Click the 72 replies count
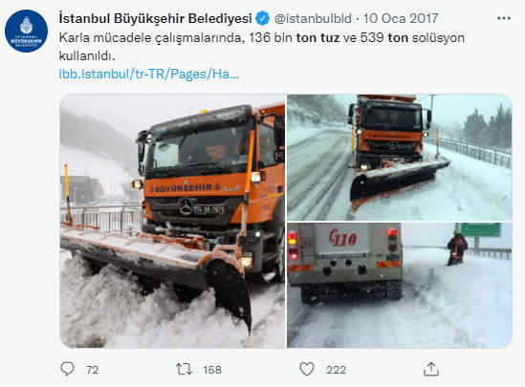 pyautogui.click(x=93, y=370)
